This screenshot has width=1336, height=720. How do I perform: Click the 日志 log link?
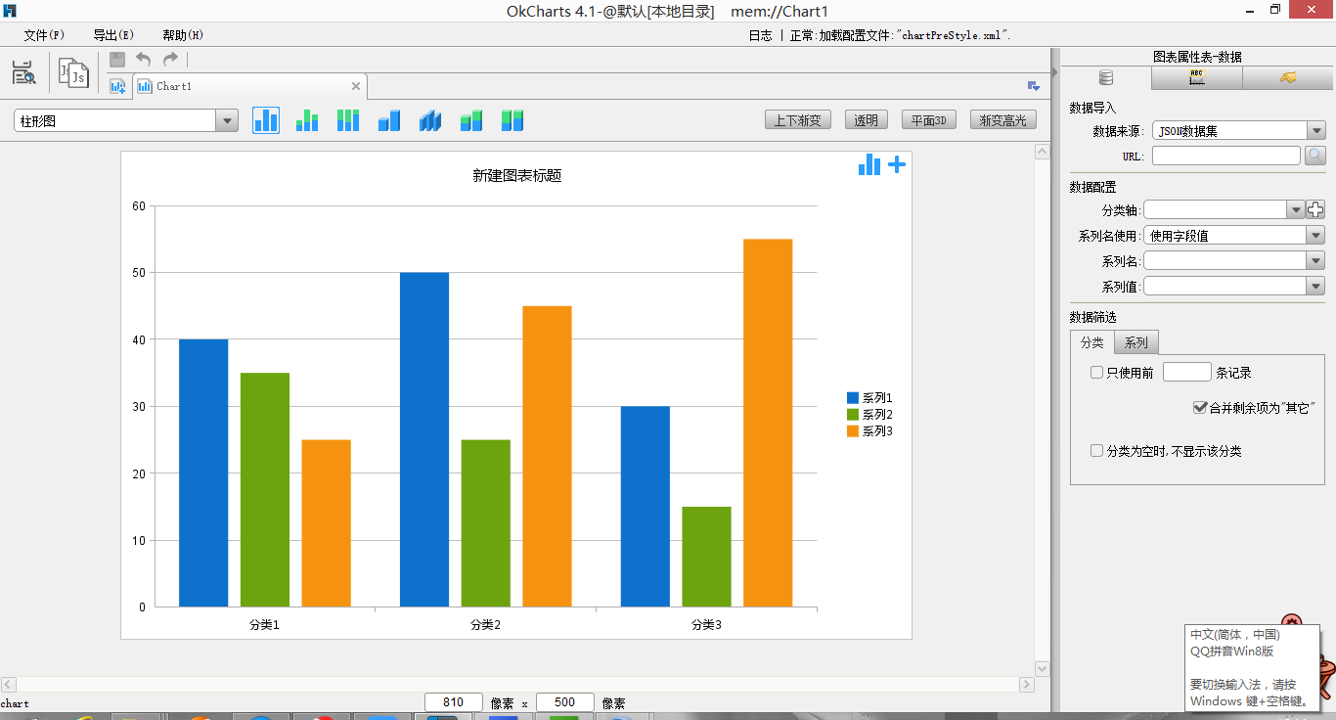(x=760, y=35)
